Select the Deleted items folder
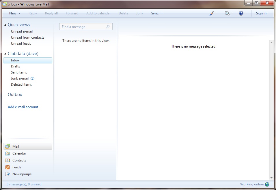 21,84
